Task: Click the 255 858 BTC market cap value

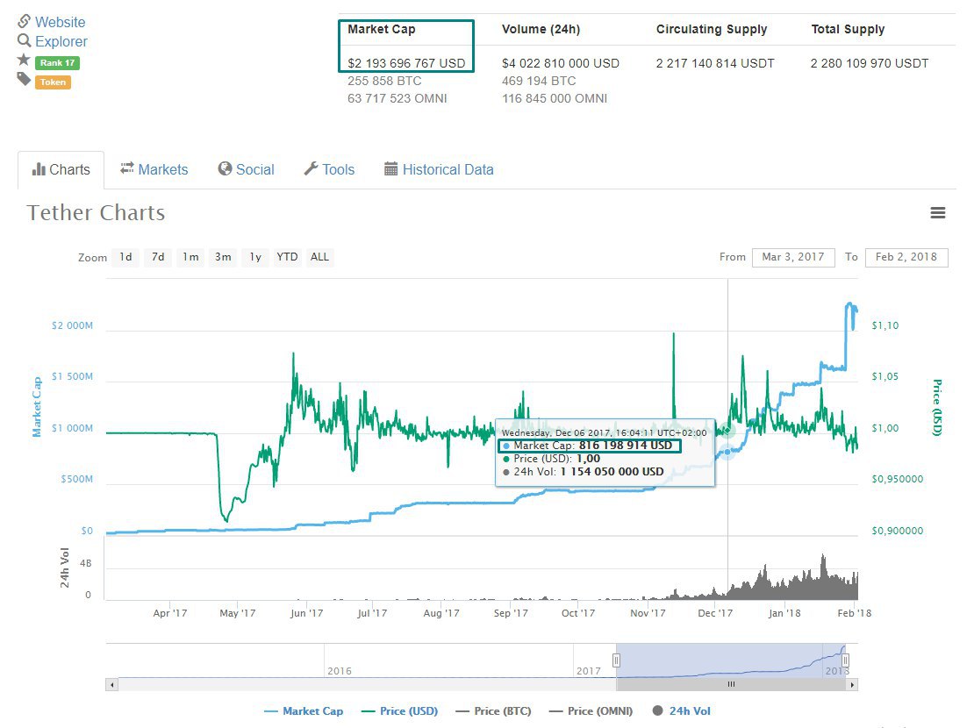Action: [384, 81]
